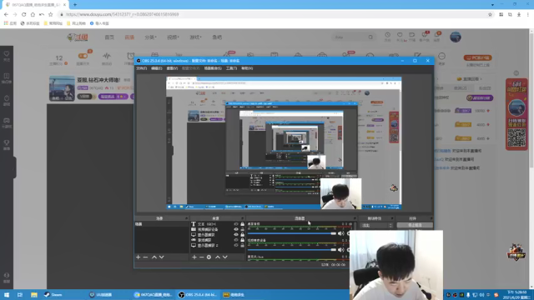Viewport: 534px width, 300px height.
Task: Move the OBS scene up
Action: [154, 257]
